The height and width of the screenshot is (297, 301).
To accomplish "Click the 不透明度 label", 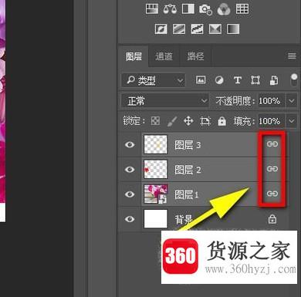I will coord(235,101).
